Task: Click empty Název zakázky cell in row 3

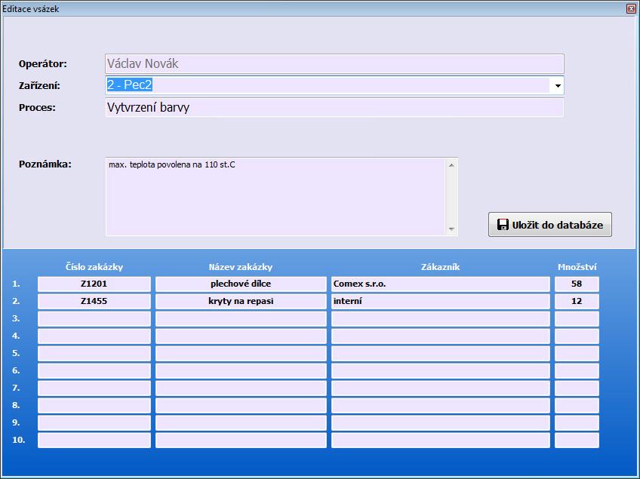Action: pos(241,318)
